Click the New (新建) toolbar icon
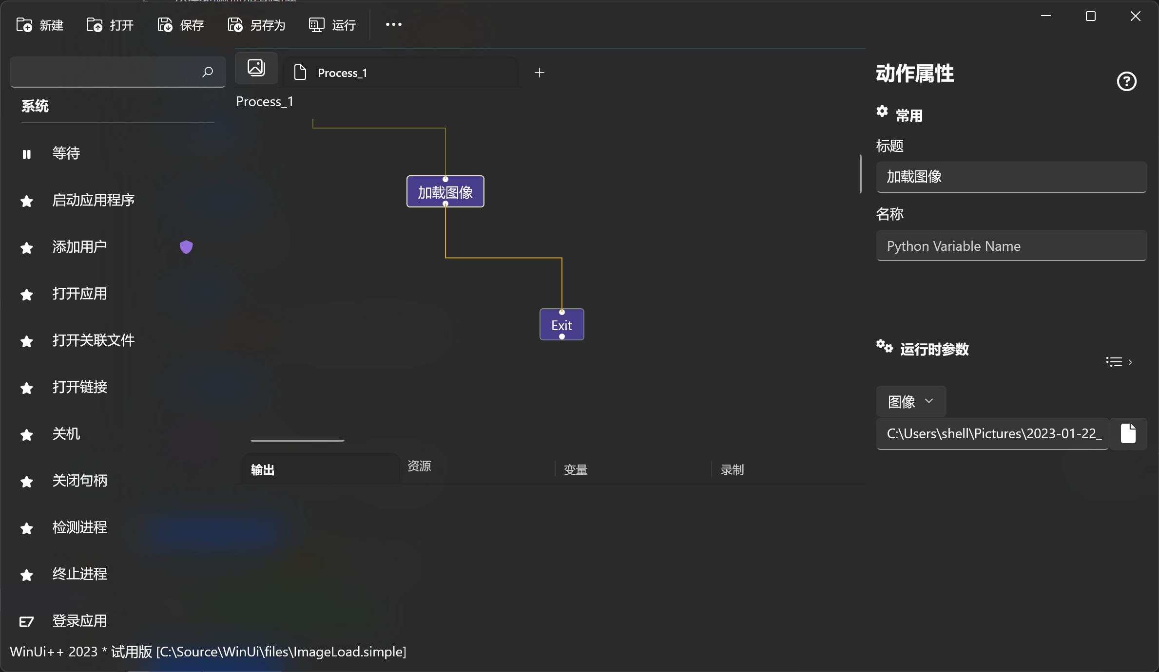The image size is (1159, 672). [24, 25]
